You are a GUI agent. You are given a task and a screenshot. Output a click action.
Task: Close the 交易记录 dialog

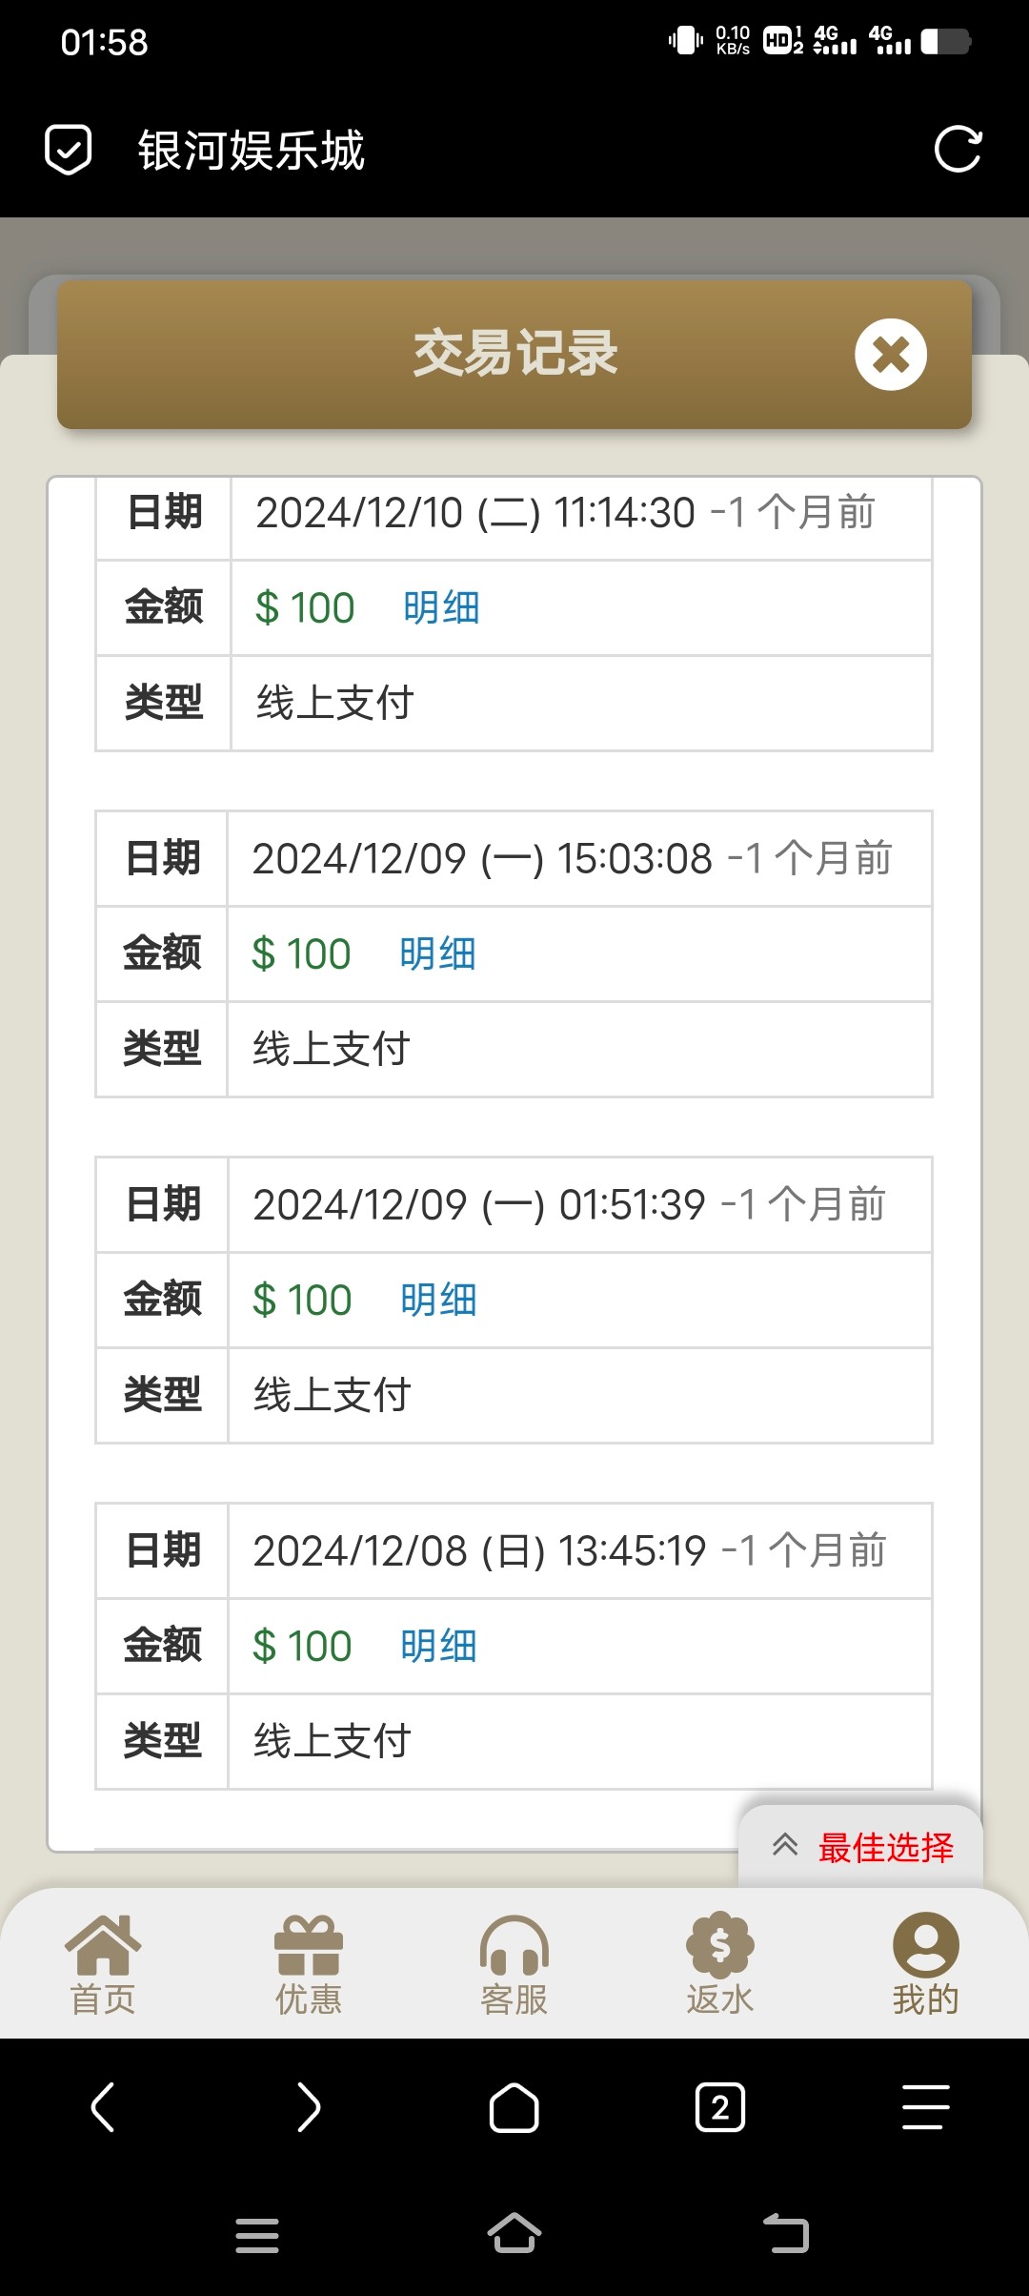(x=891, y=355)
